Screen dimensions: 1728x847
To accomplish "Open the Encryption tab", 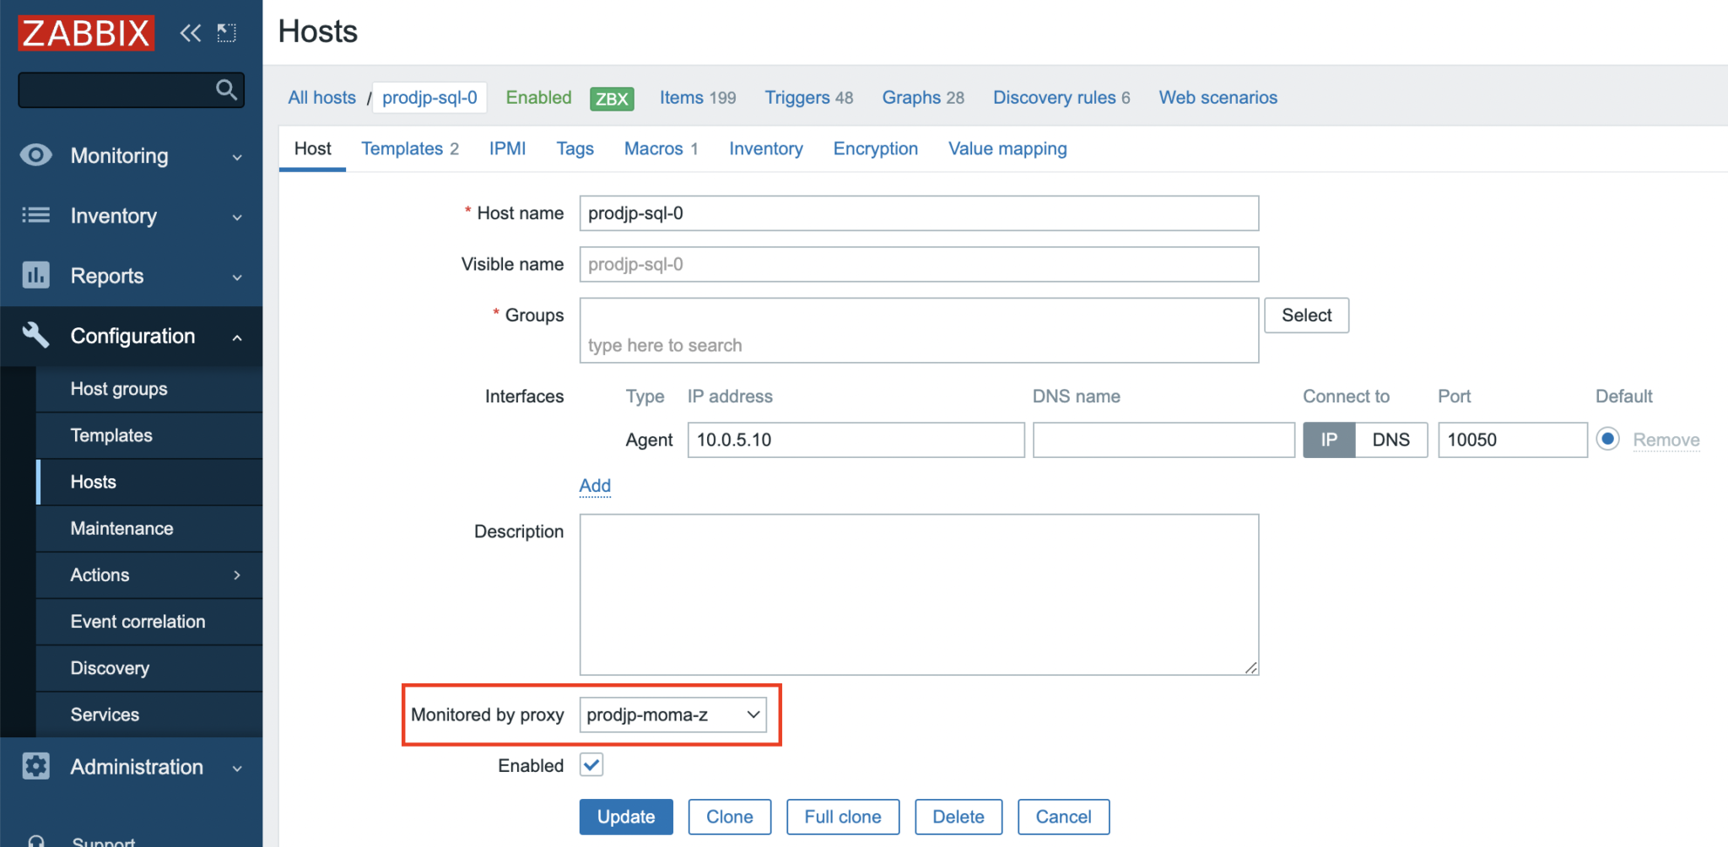I will (x=875, y=148).
